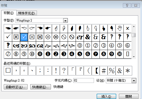Select the black filled circle 9 symbol
This screenshot has height=99, width=142.
pyautogui.click(x=112, y=54)
